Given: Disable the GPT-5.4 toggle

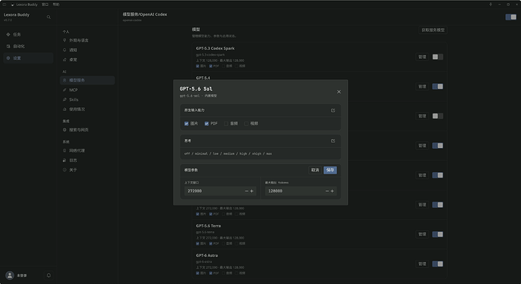Looking at the screenshot, I should tap(438, 86).
